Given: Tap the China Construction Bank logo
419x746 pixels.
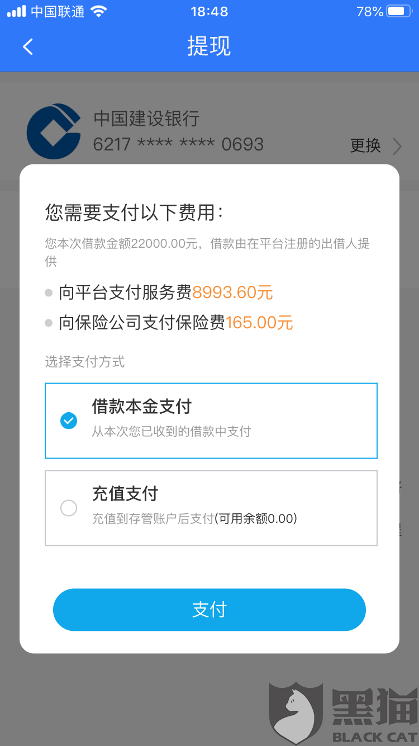Looking at the screenshot, I should pyautogui.click(x=54, y=133).
